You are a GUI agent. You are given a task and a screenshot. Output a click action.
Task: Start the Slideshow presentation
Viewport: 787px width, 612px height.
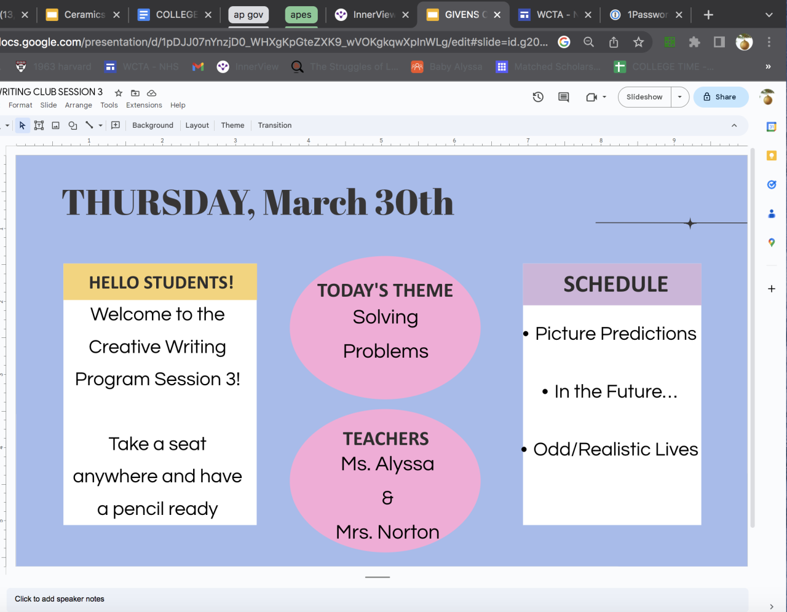coord(644,97)
